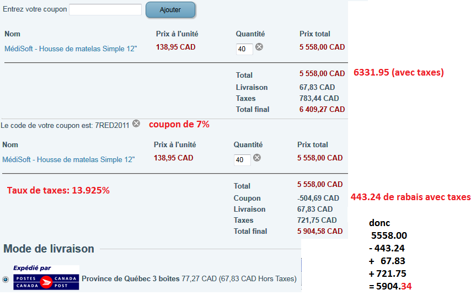Click the 'Entrez votre coupon' label
The image size is (476, 295).
(x=35, y=10)
